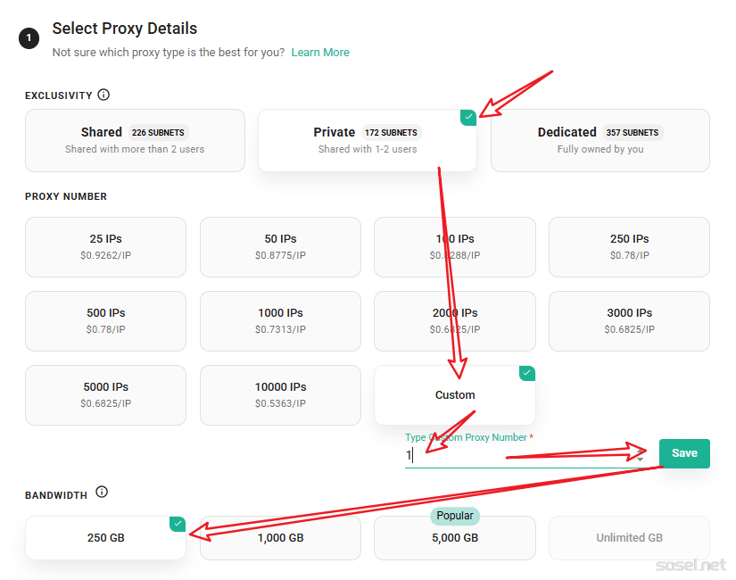Click the step 1 number badge
Image resolution: width=736 pixels, height=580 pixels.
(29, 38)
